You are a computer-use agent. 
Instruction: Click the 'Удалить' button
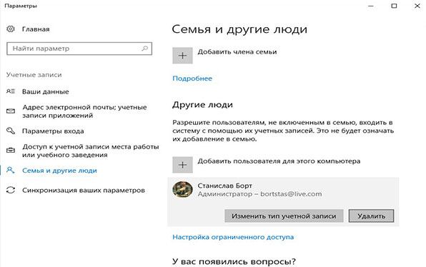pos(372,216)
